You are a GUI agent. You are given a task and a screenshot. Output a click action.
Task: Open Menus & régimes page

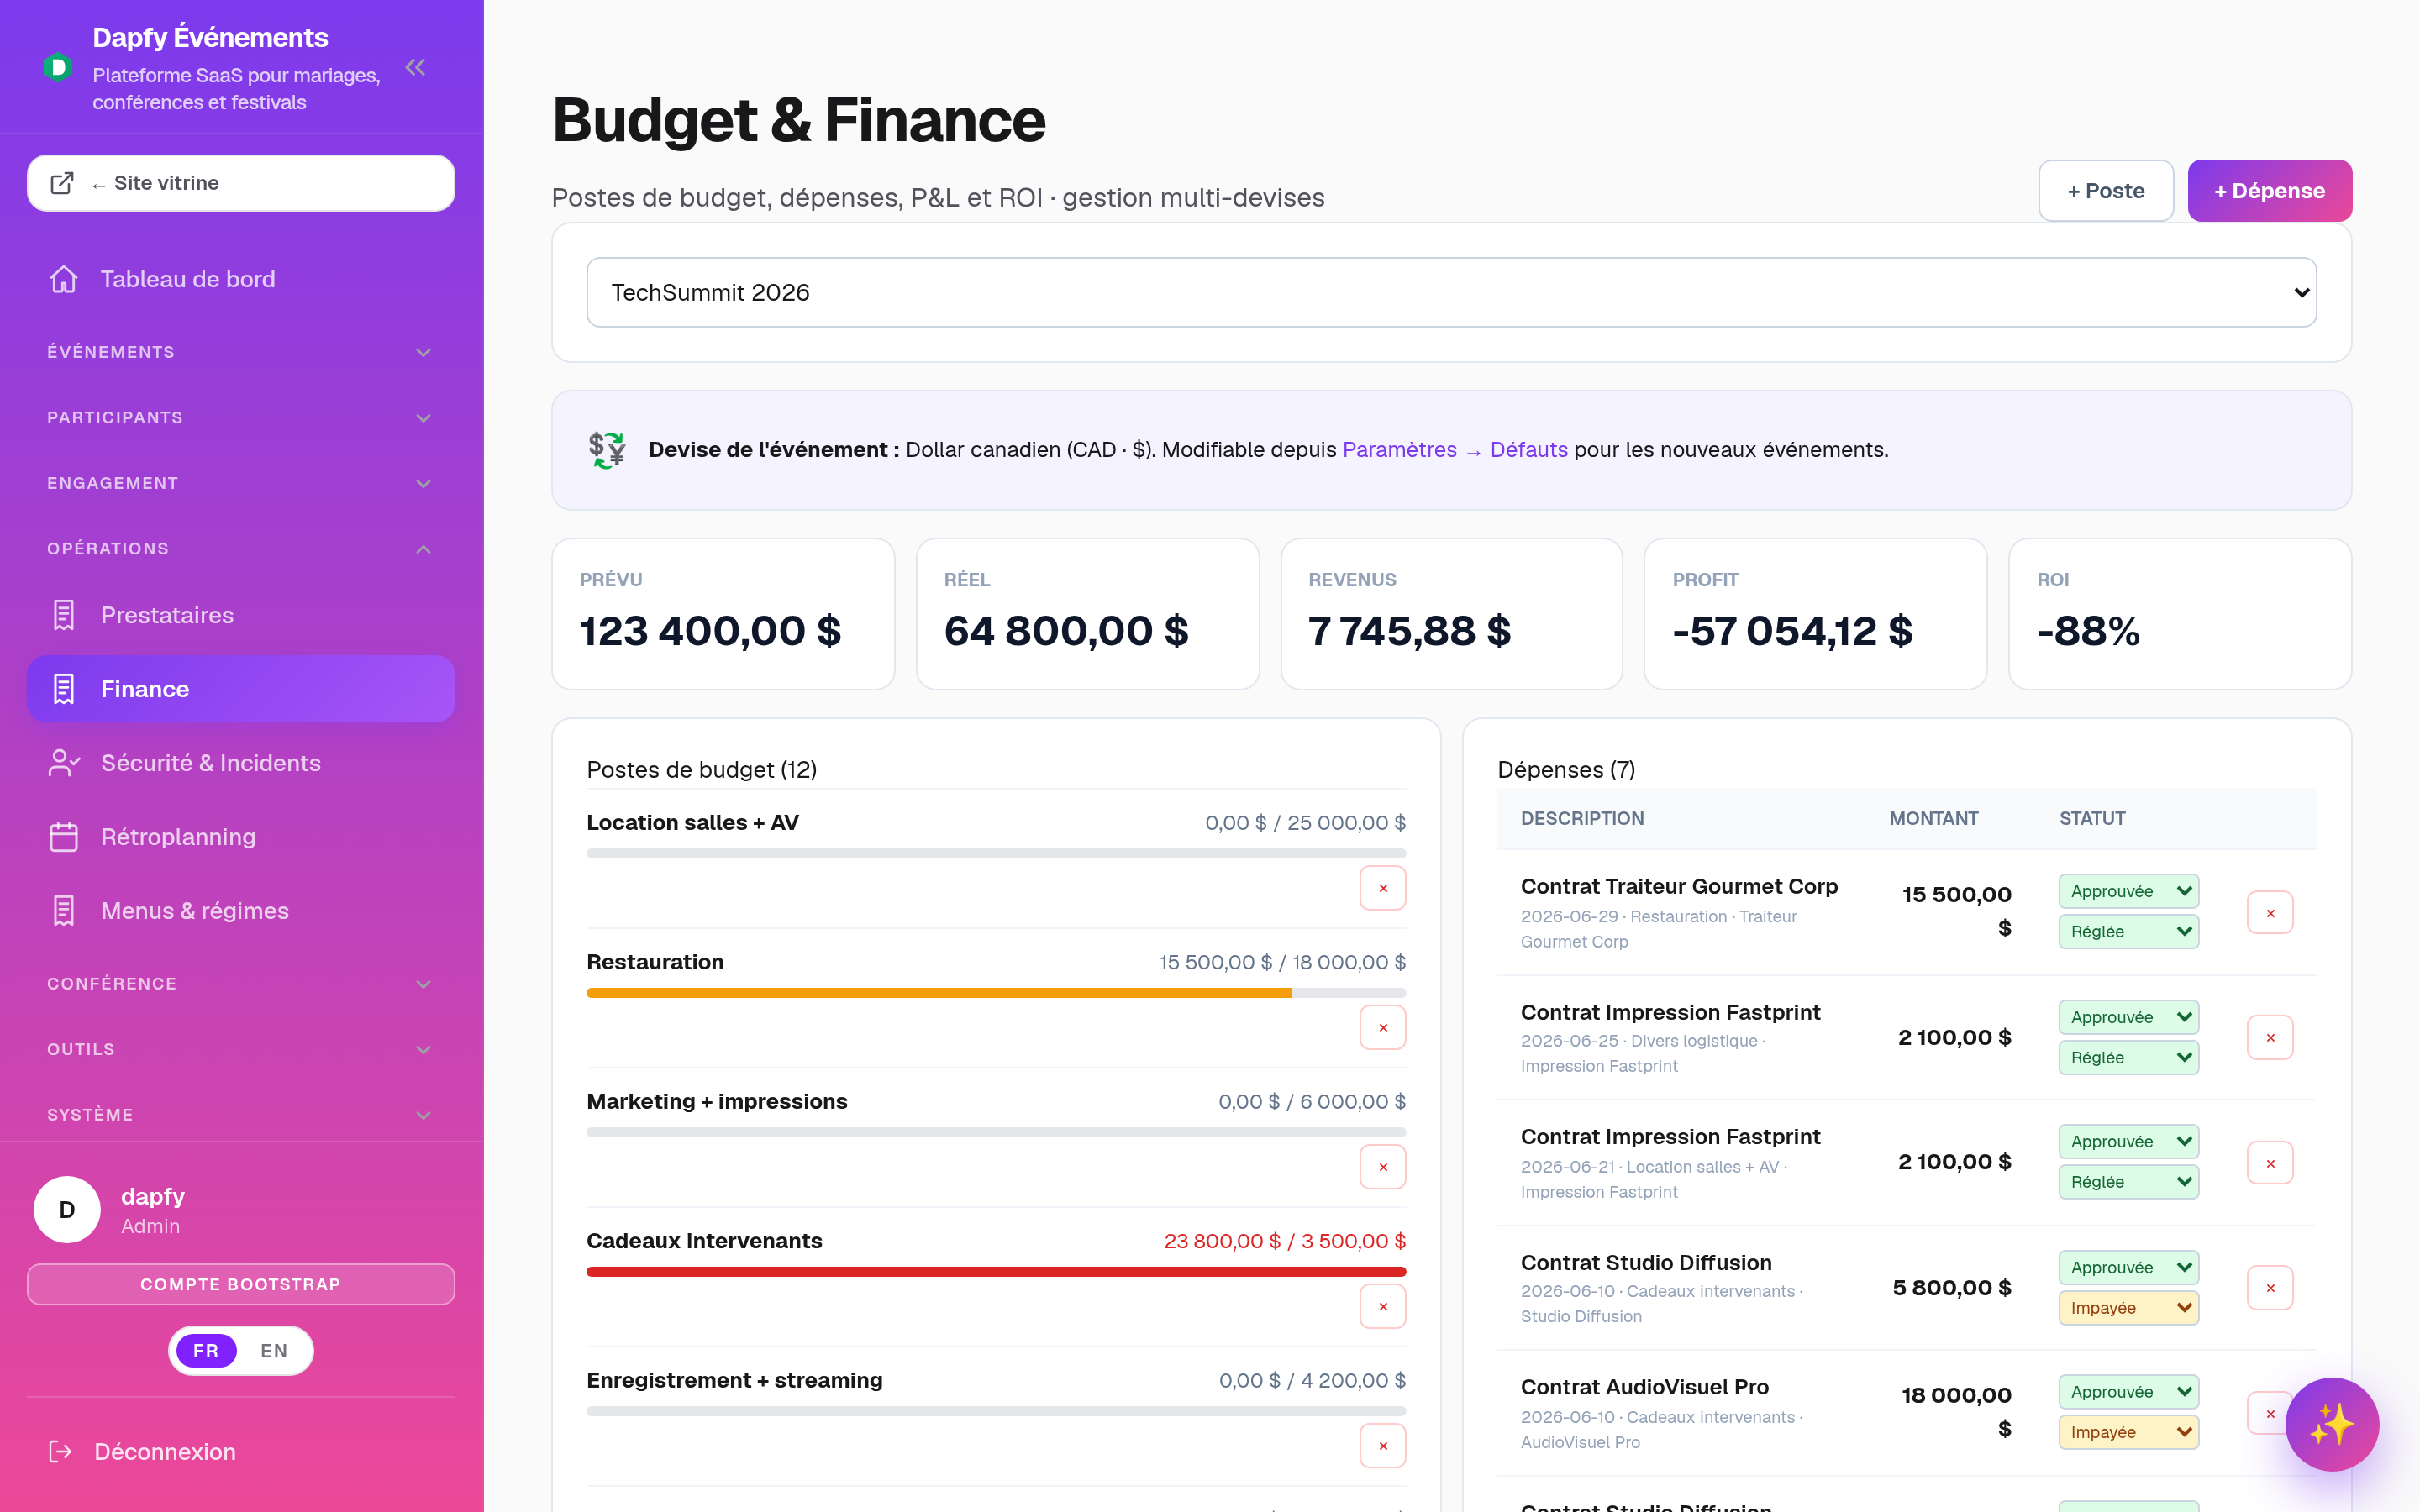pos(241,911)
